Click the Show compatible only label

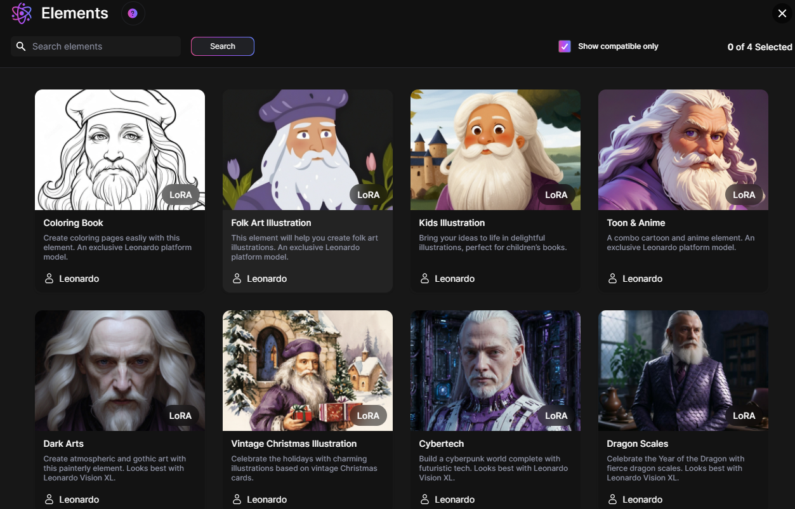618,46
